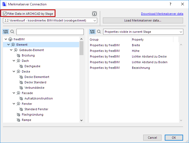Confirm with the OK button
The image size is (189, 143).
[174, 138]
